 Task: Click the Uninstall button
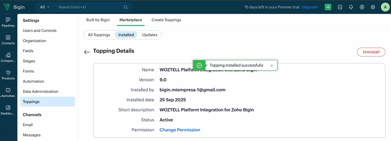click(371, 52)
